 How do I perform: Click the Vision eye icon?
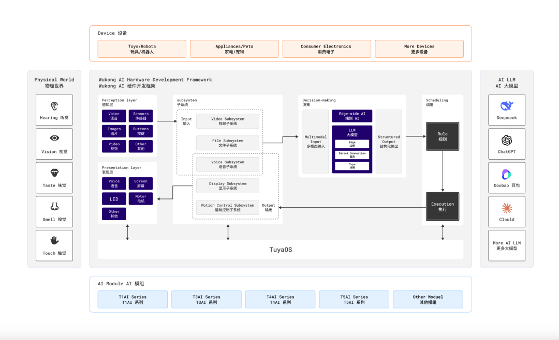point(54,138)
